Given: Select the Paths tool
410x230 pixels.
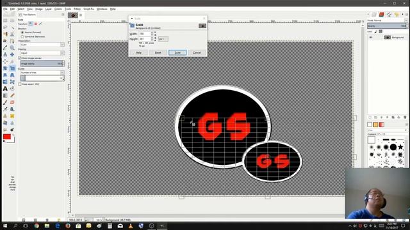Looking at the screenshot, I should pos(12,41).
